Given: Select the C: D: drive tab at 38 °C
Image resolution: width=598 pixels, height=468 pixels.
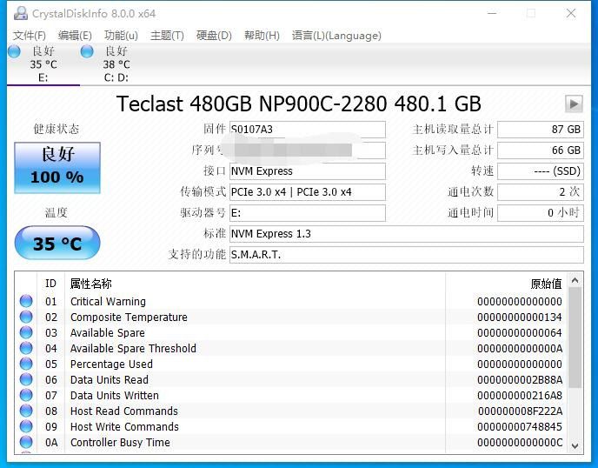Looking at the screenshot, I should 116,64.
